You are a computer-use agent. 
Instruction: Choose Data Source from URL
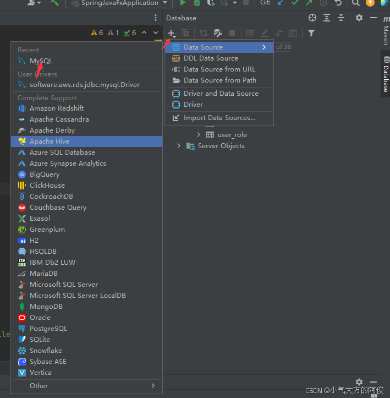pyautogui.click(x=219, y=69)
